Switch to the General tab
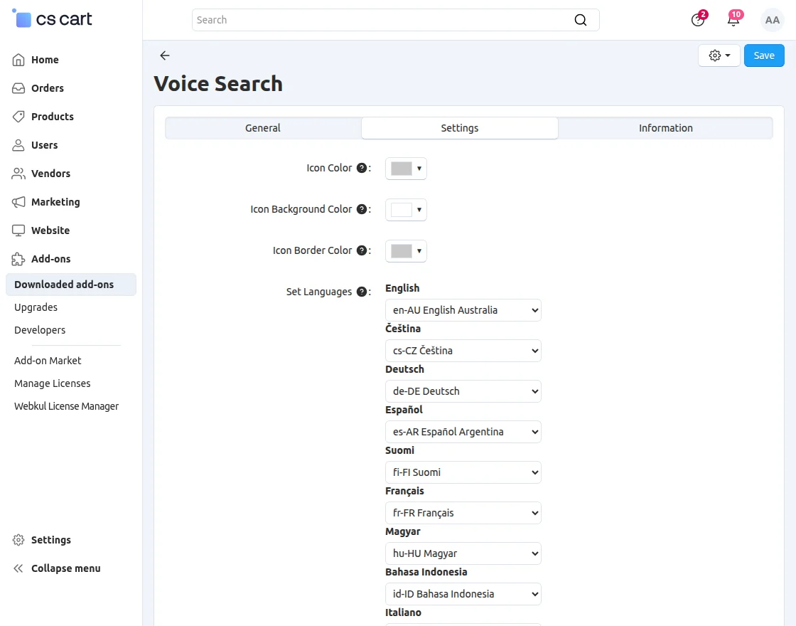 pyautogui.click(x=263, y=128)
